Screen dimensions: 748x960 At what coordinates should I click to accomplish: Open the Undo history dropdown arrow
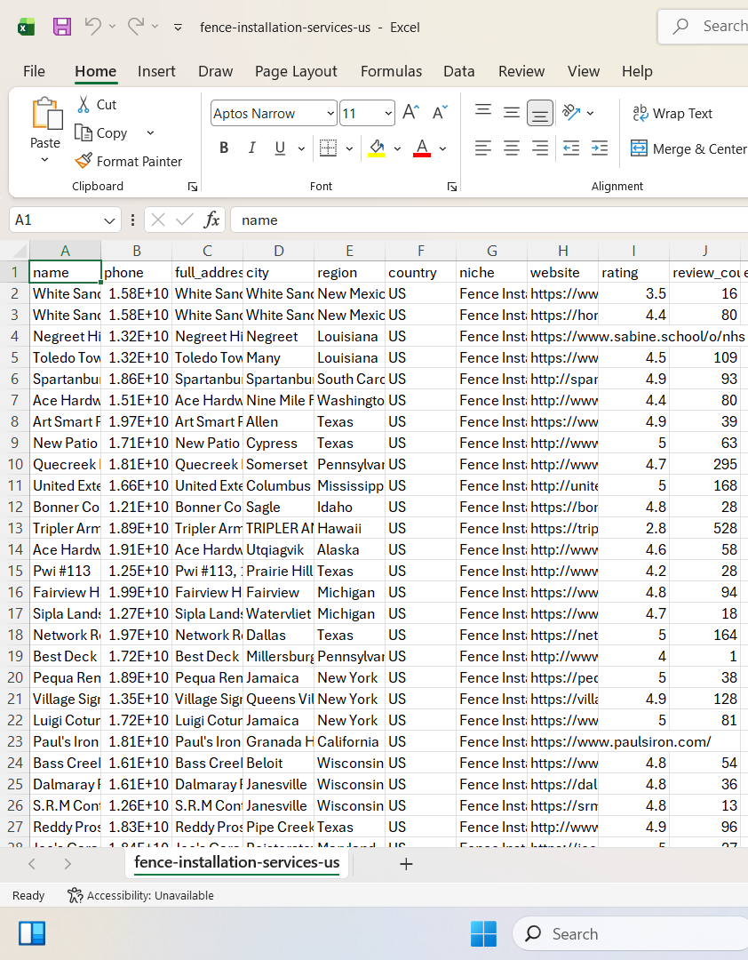112,27
